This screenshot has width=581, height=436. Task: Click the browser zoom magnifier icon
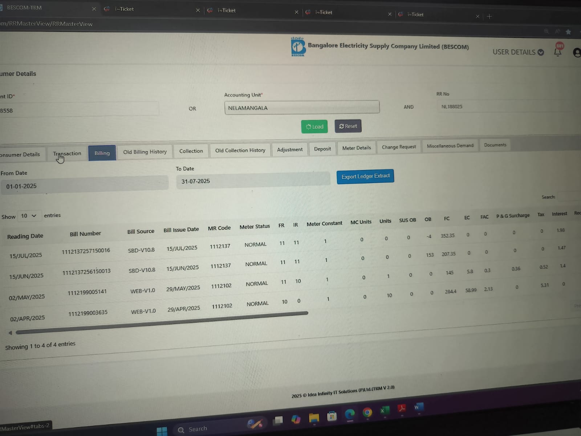tap(546, 31)
